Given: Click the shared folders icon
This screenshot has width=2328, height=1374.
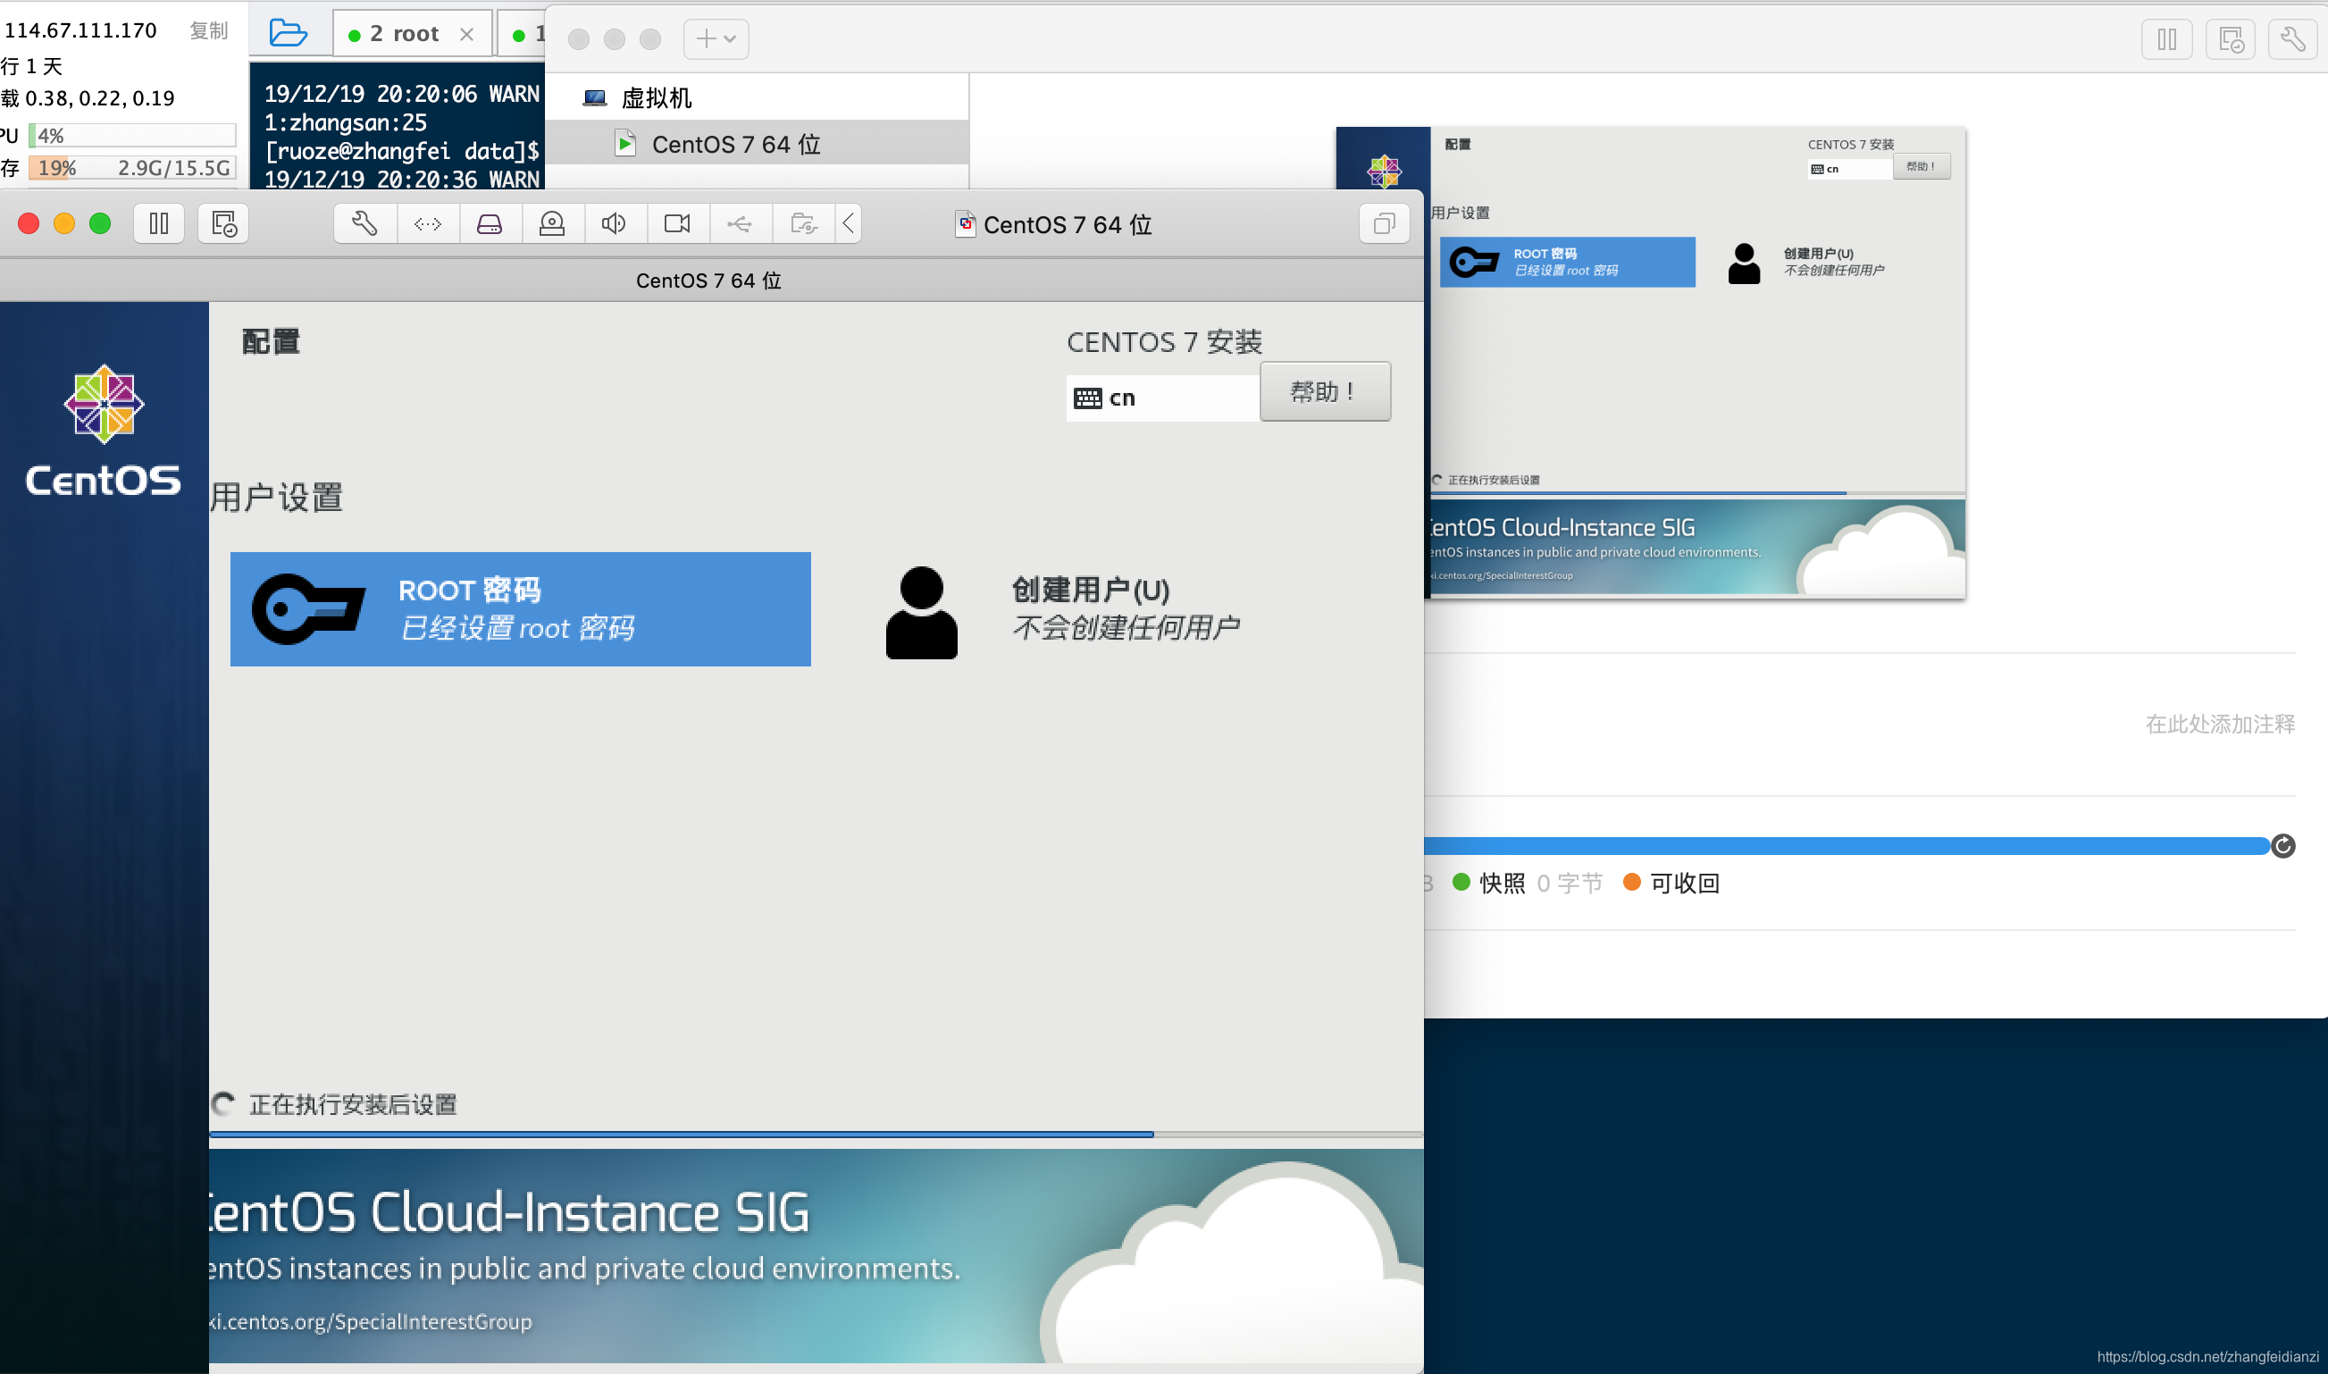Looking at the screenshot, I should point(802,224).
